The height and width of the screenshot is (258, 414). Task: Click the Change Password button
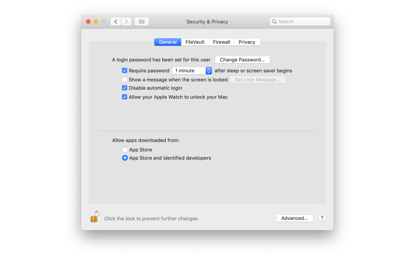(x=242, y=60)
